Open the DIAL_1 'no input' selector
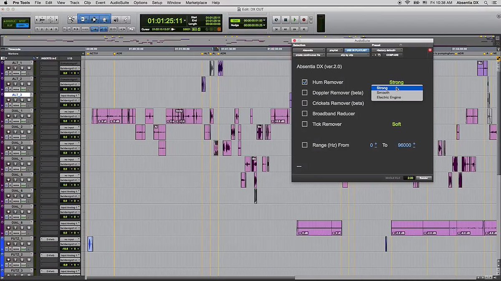 70,112
